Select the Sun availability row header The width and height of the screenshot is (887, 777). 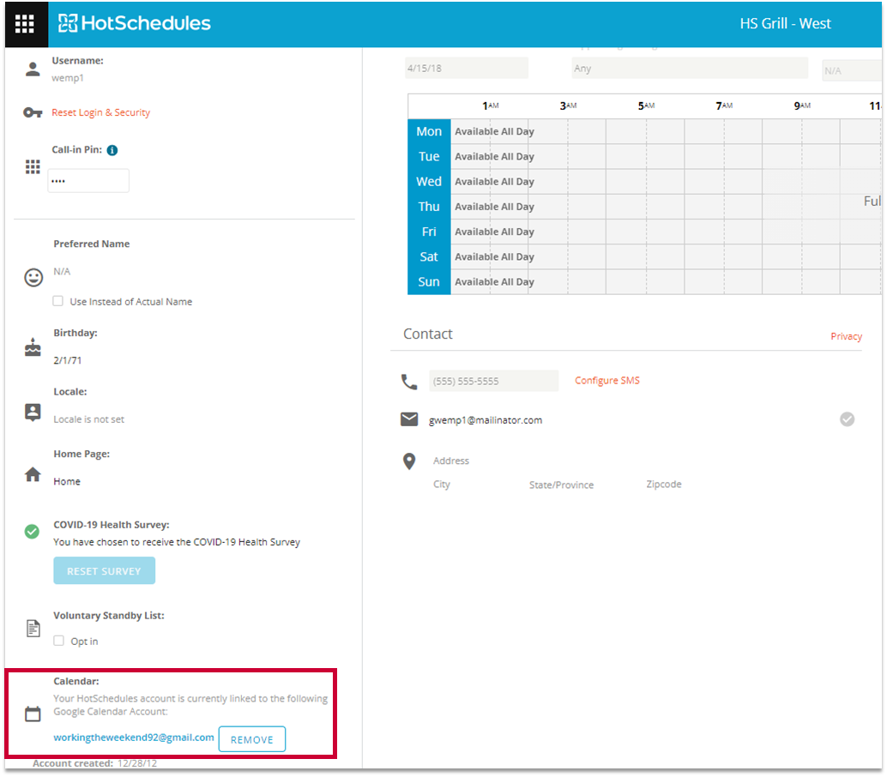pyautogui.click(x=429, y=282)
